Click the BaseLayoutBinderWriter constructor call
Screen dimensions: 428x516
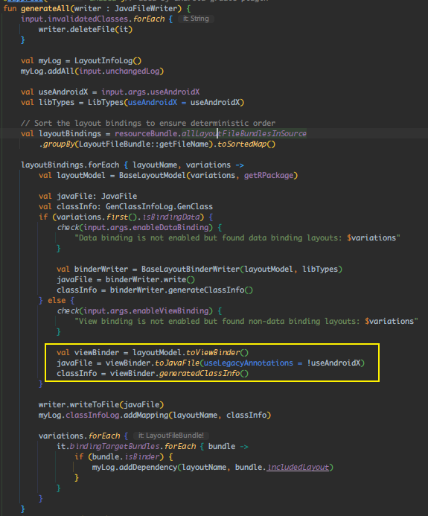pos(191,270)
